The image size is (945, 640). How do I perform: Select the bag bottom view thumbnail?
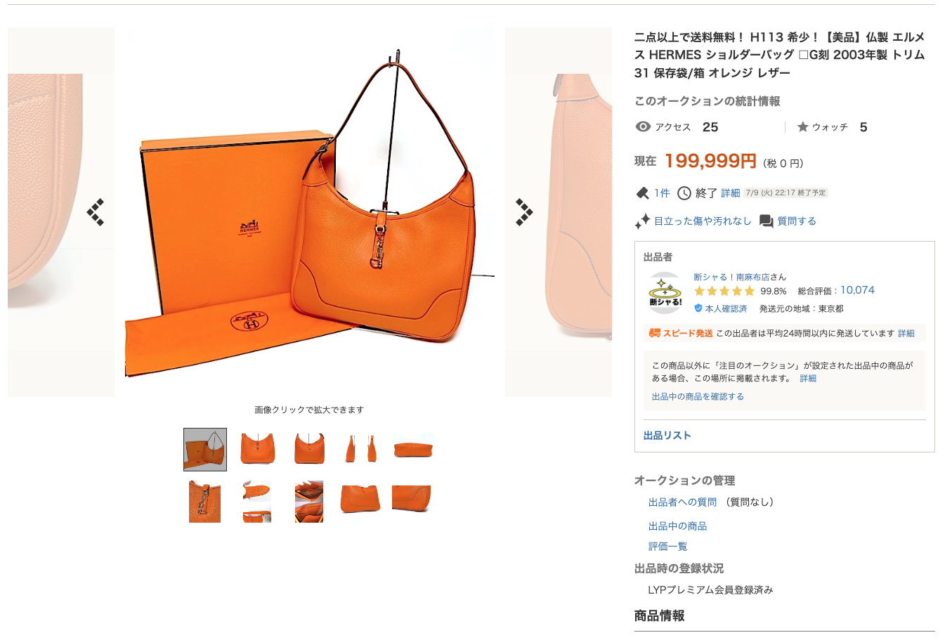pyautogui.click(x=413, y=449)
